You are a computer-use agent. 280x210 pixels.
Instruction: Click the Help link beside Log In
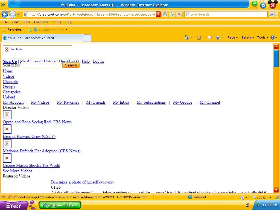coord(86,61)
